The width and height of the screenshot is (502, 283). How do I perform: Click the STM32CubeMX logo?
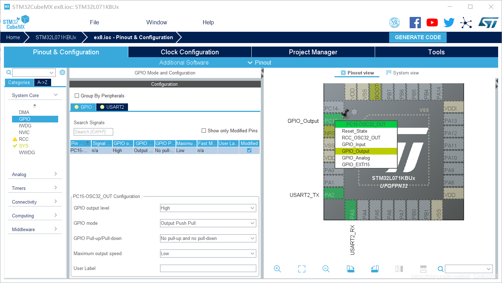pos(16,22)
